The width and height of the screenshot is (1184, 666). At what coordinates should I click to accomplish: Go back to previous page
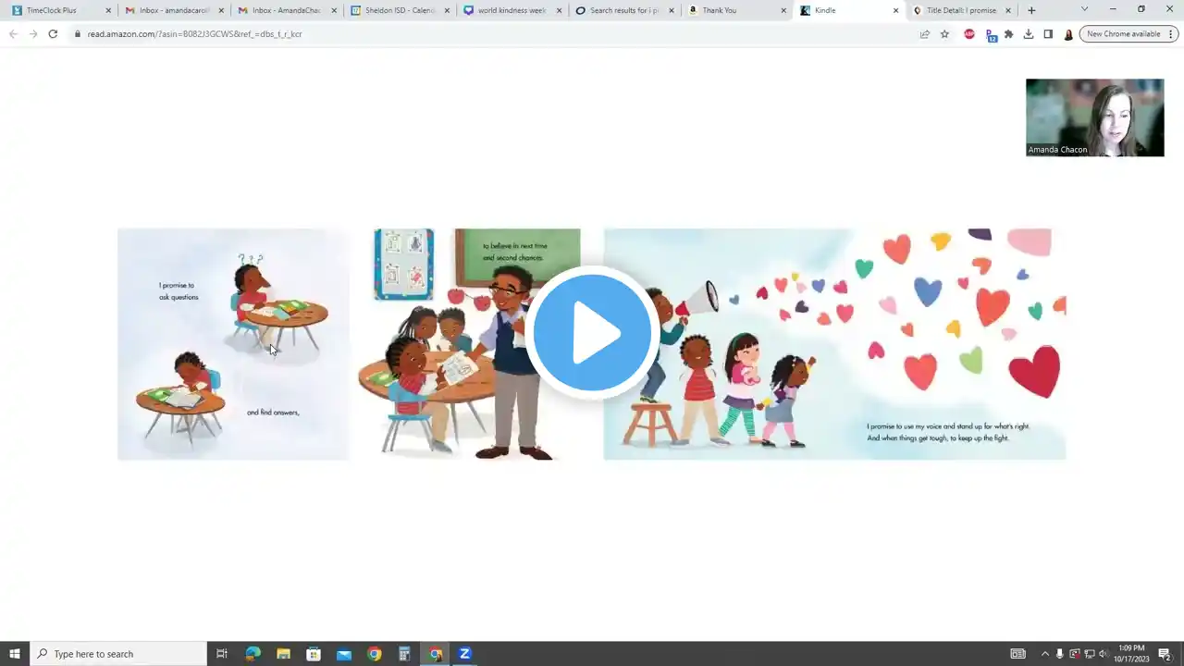(13, 34)
